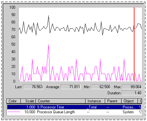Select the % Processor Time counter row
147x121 pixels.
[74, 107]
